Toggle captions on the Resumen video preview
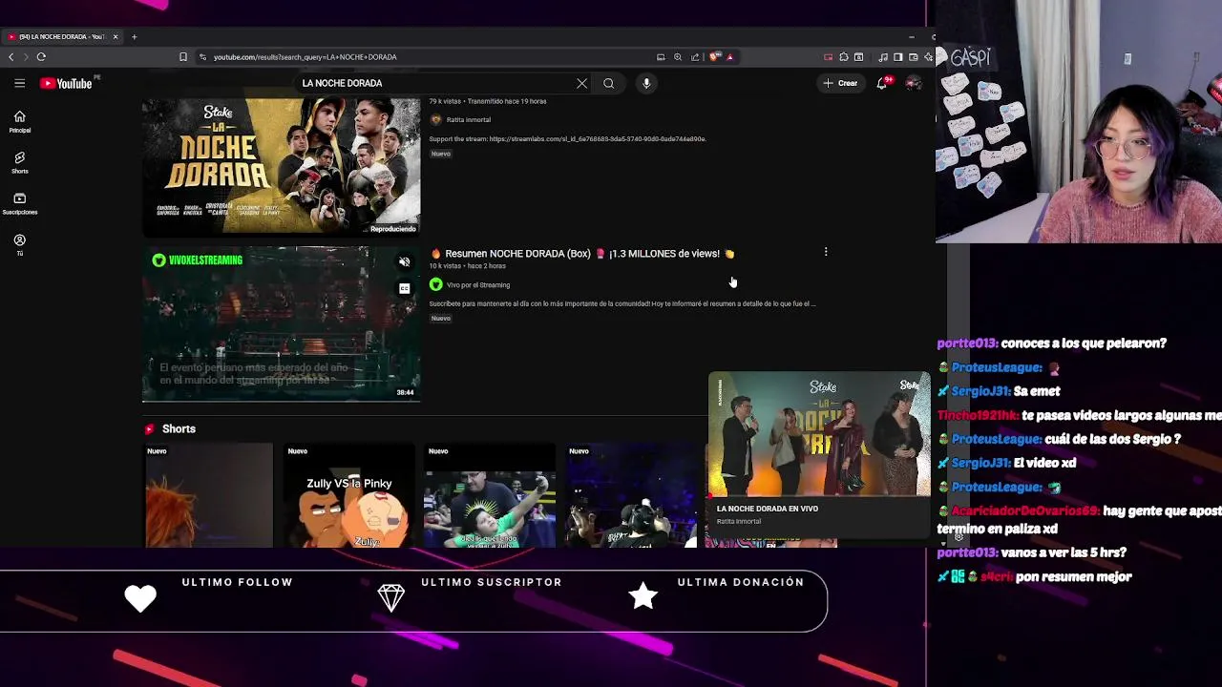1222x687 pixels. 405,288
